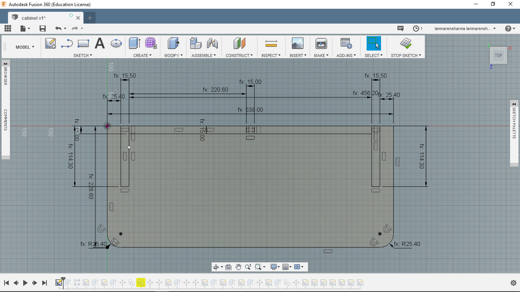
Task: Click the Extrude tool icon
Action: pos(134,43)
